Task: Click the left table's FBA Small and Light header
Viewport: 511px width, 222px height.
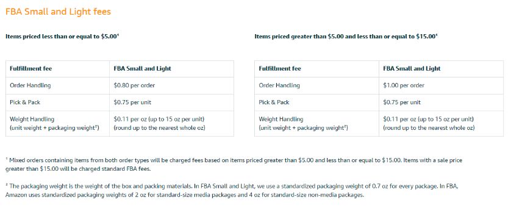Action: [x=143, y=69]
